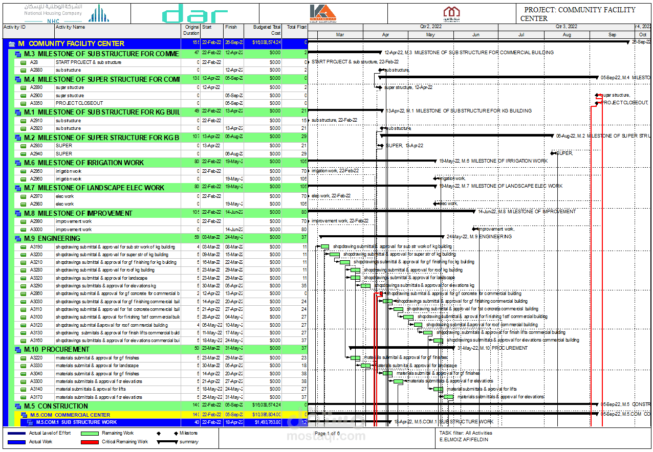
Task: Click the WBS icon beside M.3 MILESTONE OF SUB STRUCTURE
Action: click(18, 54)
